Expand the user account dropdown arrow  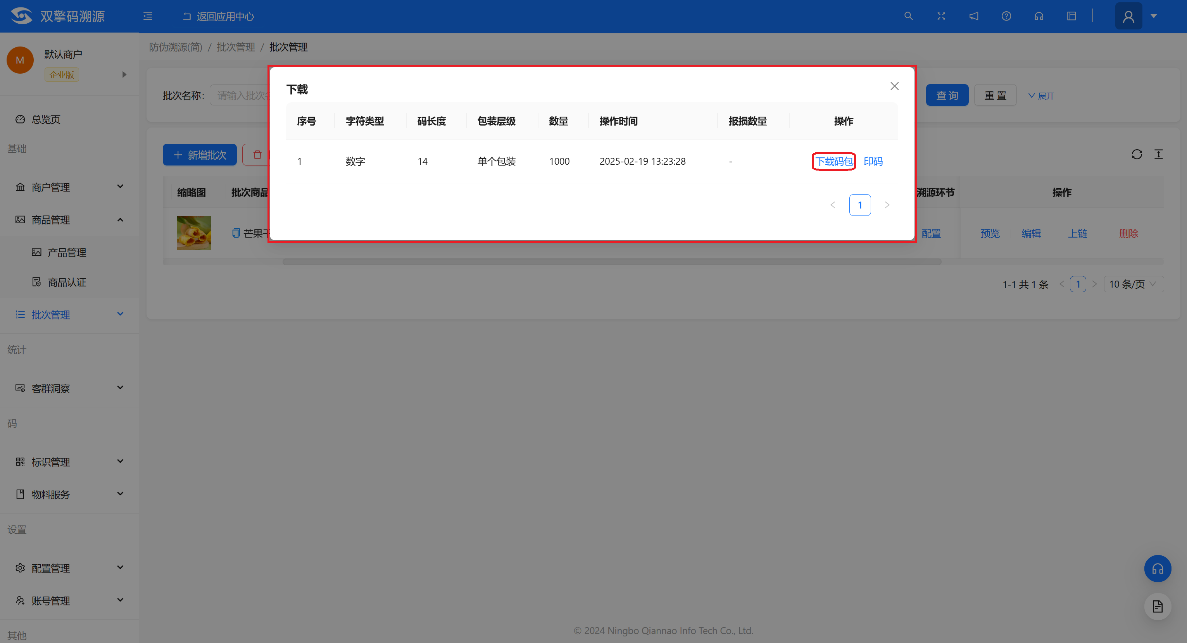(1154, 16)
